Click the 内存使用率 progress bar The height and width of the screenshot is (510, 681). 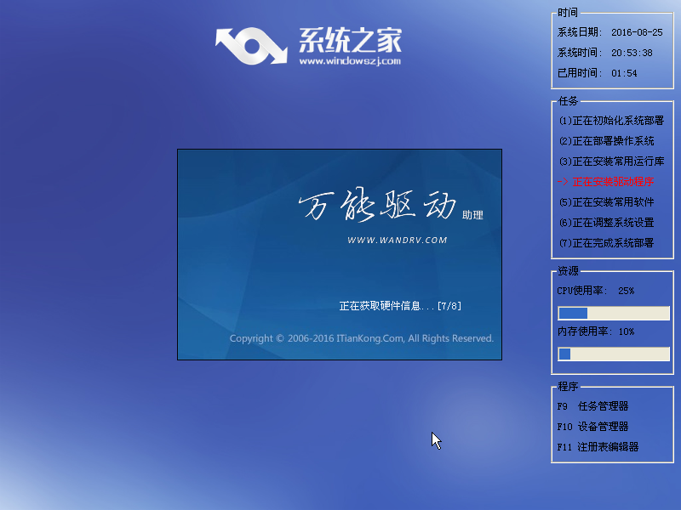tap(614, 354)
